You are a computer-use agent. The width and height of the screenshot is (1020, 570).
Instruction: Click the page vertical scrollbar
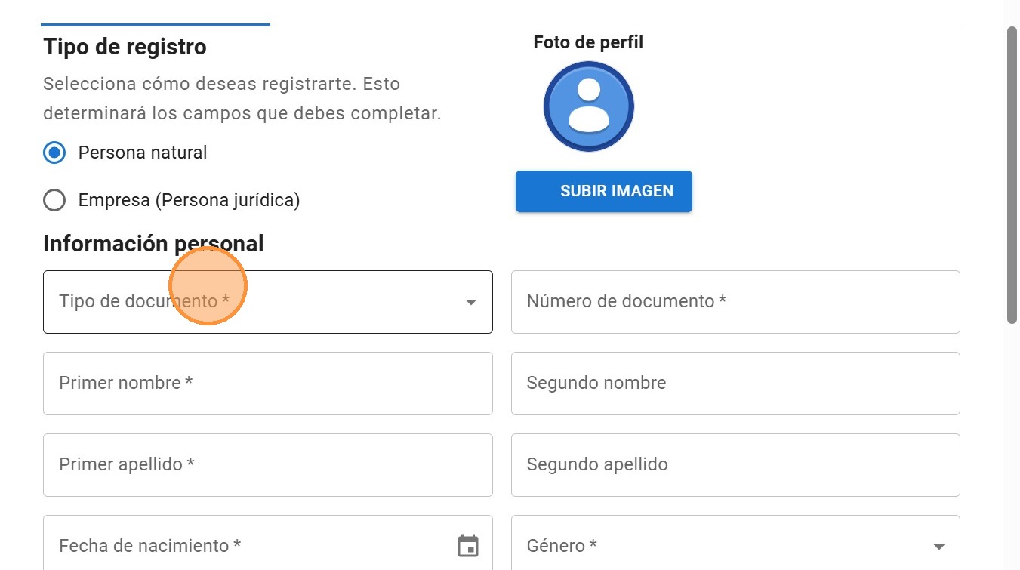pyautogui.click(x=1012, y=175)
